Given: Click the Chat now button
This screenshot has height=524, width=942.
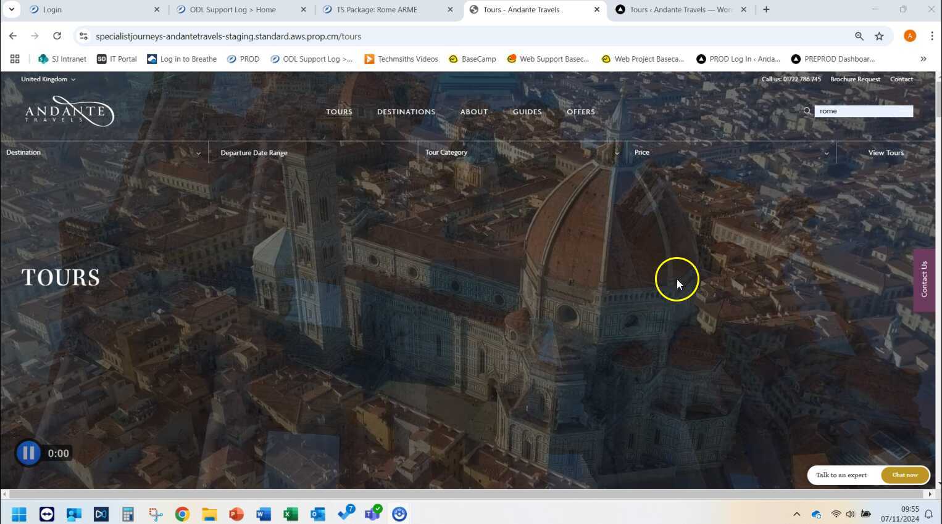Looking at the screenshot, I should (904, 475).
